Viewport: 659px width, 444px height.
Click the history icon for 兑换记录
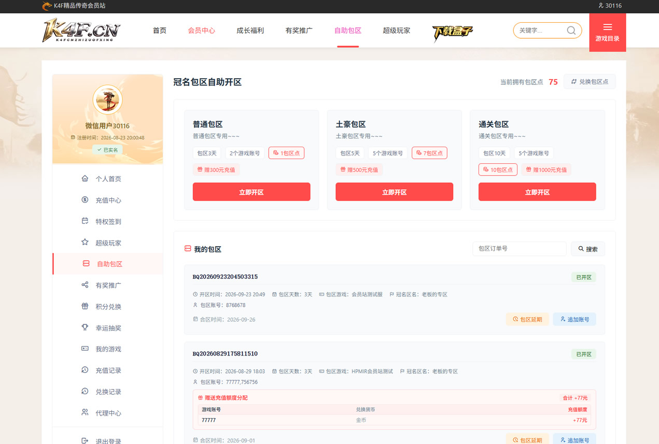pos(85,391)
